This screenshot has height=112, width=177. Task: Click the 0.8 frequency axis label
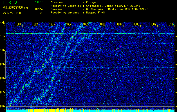coord(2,78)
